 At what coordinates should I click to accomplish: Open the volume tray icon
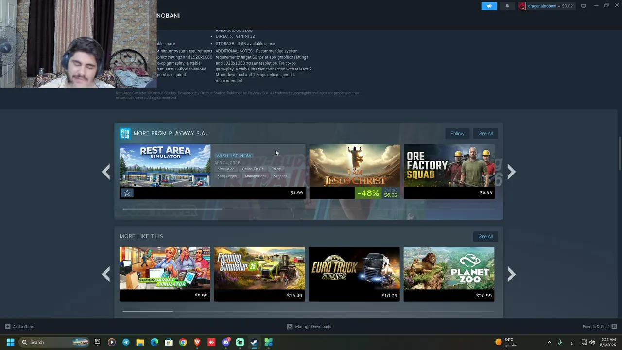[592, 342]
